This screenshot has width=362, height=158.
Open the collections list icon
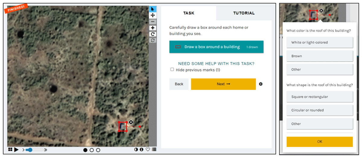(154, 149)
